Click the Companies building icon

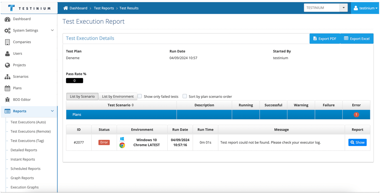pos(7,42)
